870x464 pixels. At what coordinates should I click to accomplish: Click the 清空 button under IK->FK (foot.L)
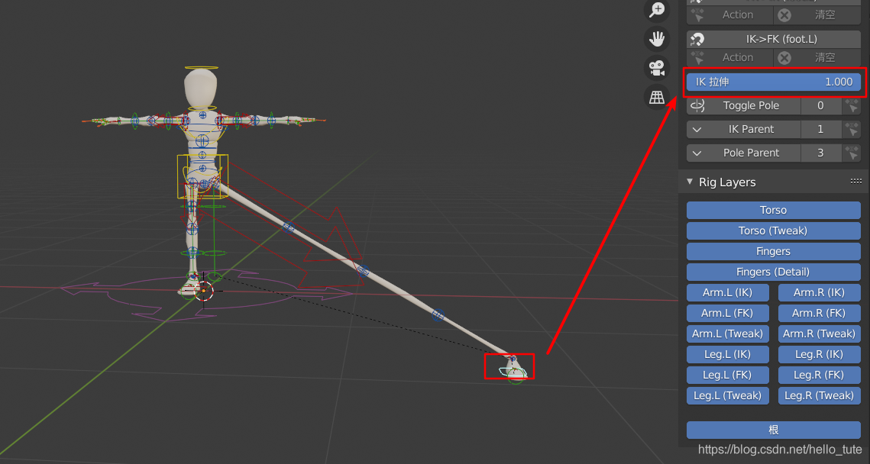[818, 58]
